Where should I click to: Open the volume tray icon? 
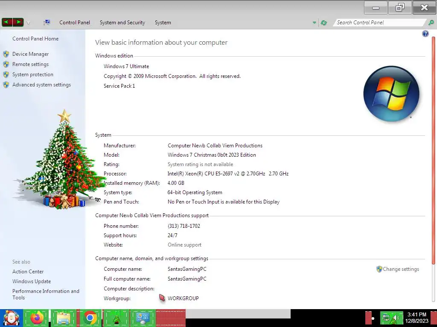click(396, 318)
